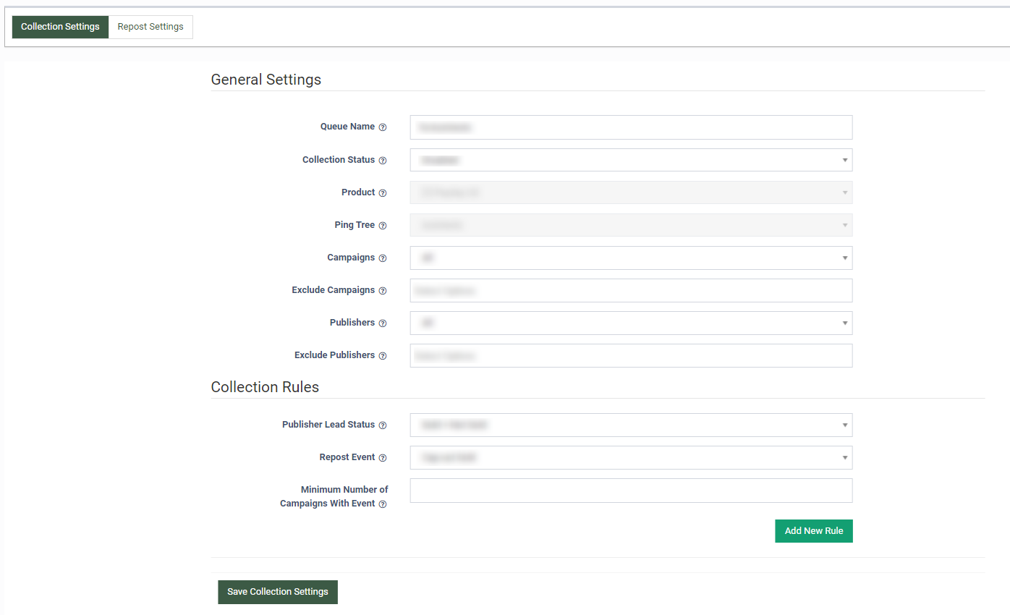The width and height of the screenshot is (1010, 615).
Task: Click the Exclude Campaigns help icon
Action: (x=383, y=291)
